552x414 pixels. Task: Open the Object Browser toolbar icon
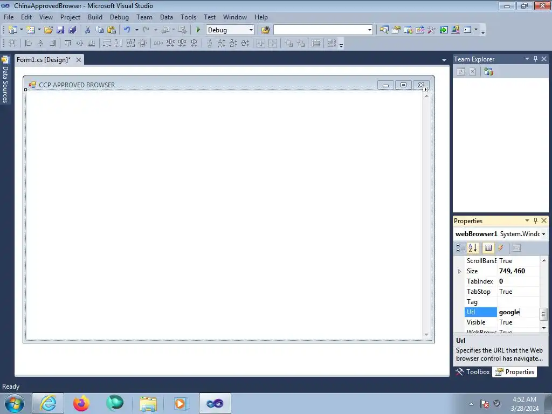[x=419, y=30]
